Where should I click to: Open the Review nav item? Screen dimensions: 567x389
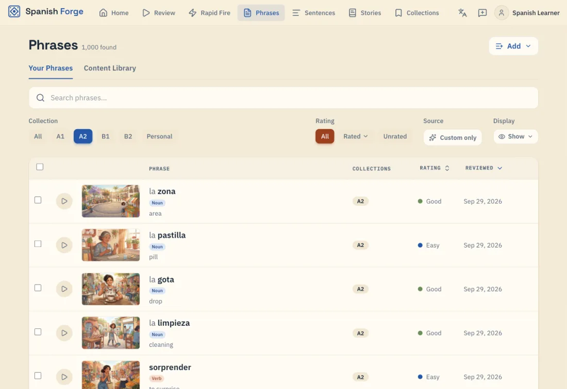tap(158, 13)
